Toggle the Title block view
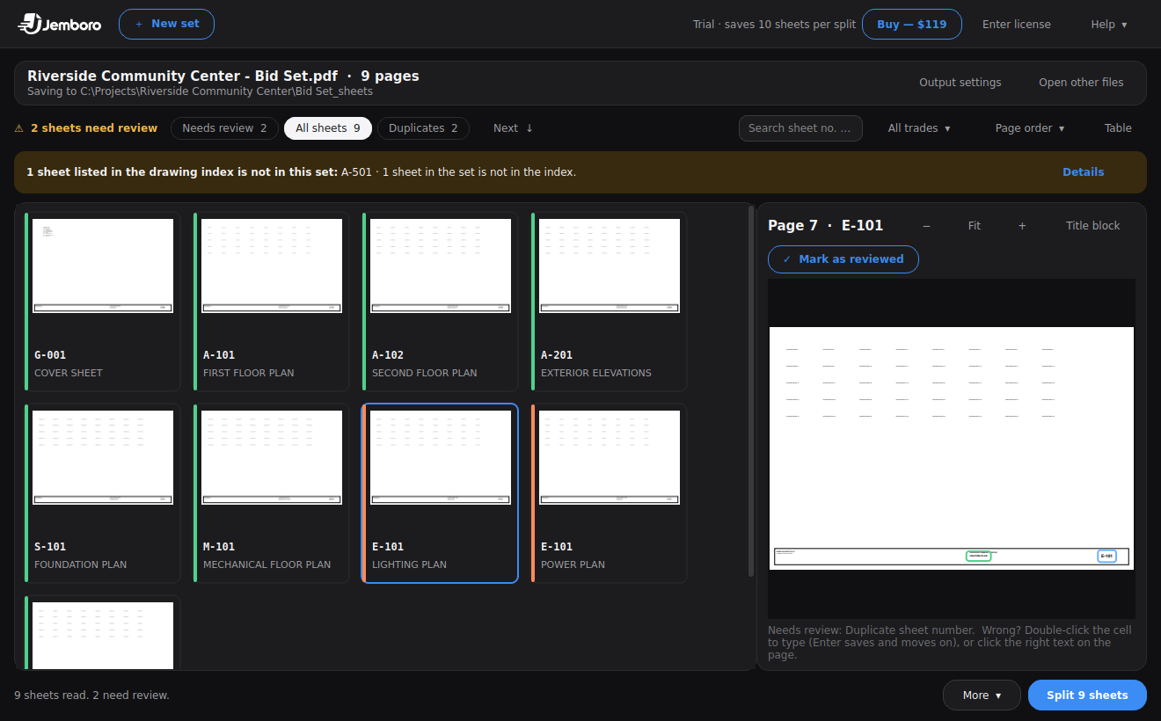This screenshot has height=721, width=1161. coord(1093,226)
